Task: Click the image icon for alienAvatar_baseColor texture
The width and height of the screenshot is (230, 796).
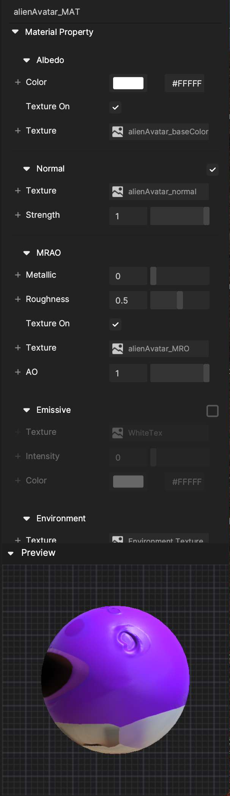Action: (x=118, y=132)
